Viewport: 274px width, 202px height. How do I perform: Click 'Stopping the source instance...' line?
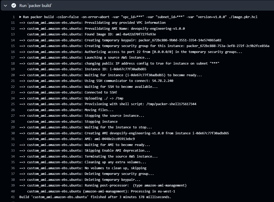[82, 116]
